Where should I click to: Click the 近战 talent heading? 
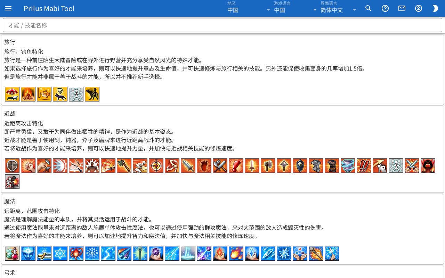click(x=10, y=114)
